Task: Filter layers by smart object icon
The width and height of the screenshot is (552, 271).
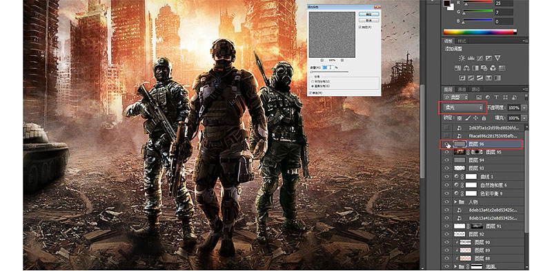Action: point(514,97)
